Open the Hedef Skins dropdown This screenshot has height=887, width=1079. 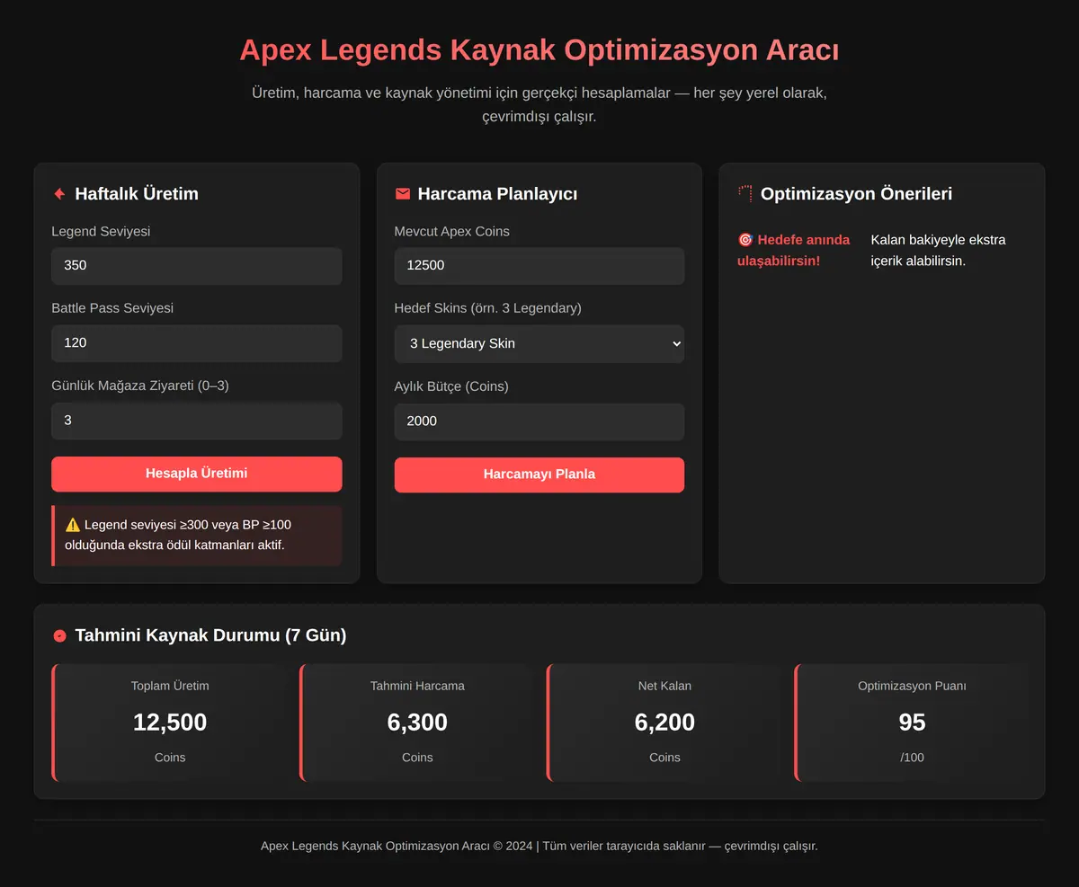click(539, 344)
